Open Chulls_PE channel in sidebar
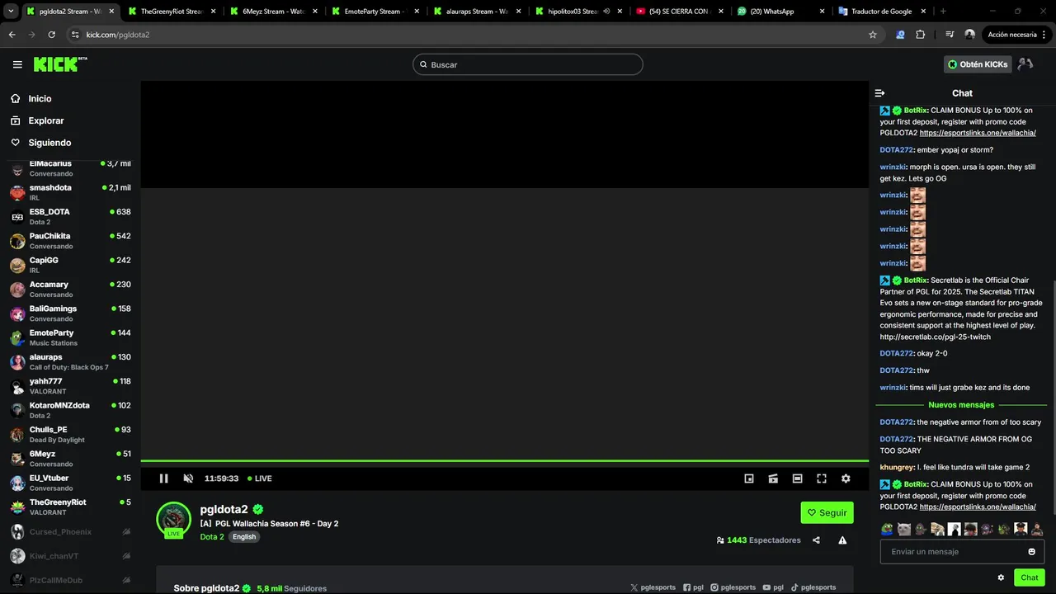1056x594 pixels. tap(70, 435)
